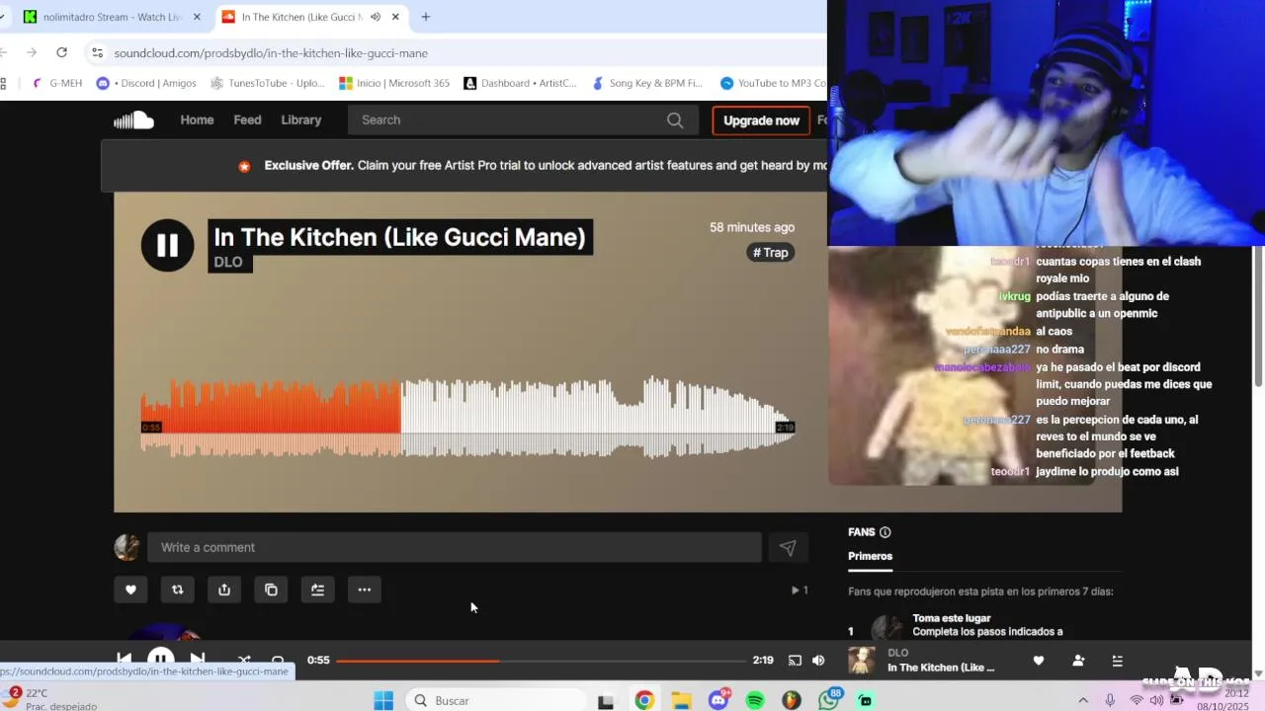The image size is (1265, 711).
Task: Click the waveform to seek the track
Action: 467,417
